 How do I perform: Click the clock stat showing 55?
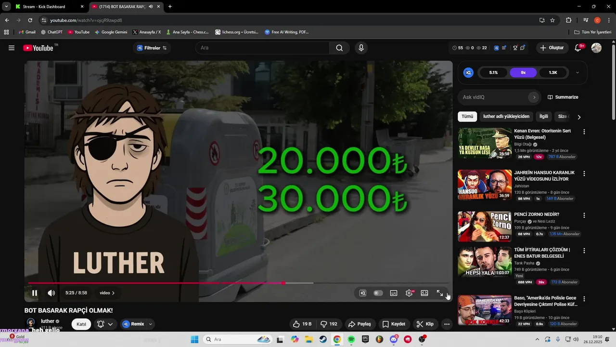pyautogui.click(x=458, y=48)
